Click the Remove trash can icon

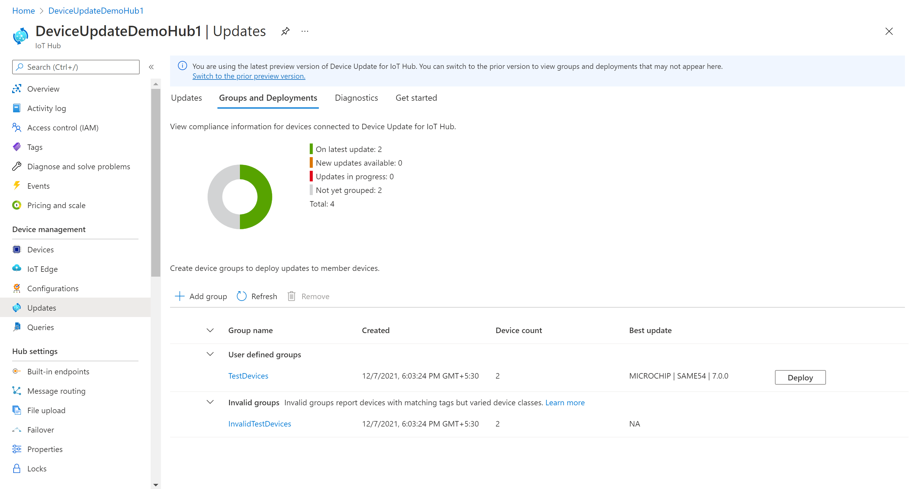tap(292, 296)
